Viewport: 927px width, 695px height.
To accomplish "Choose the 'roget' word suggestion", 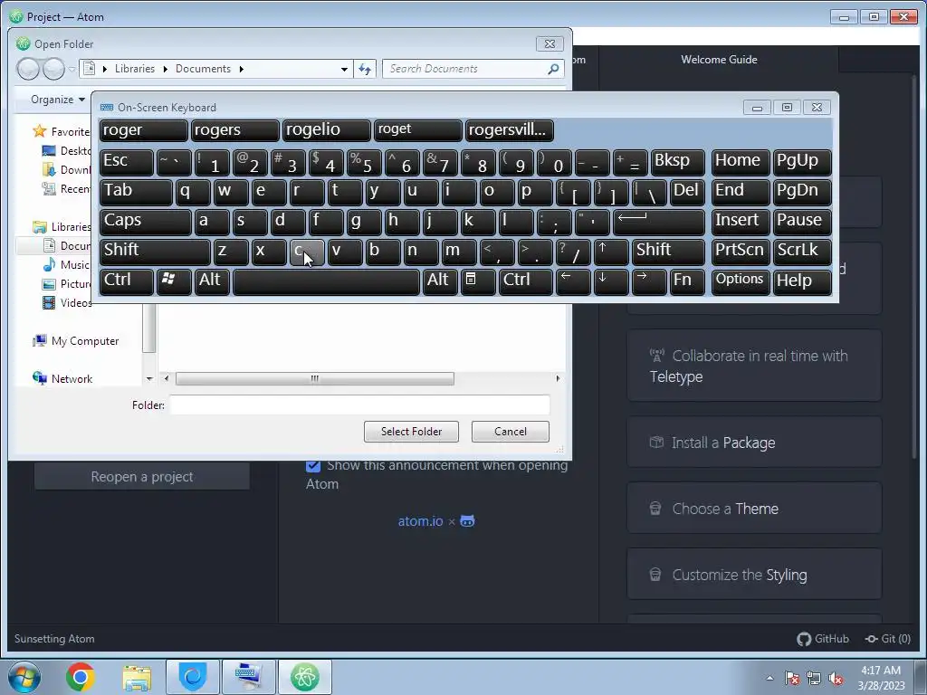I will coord(418,130).
